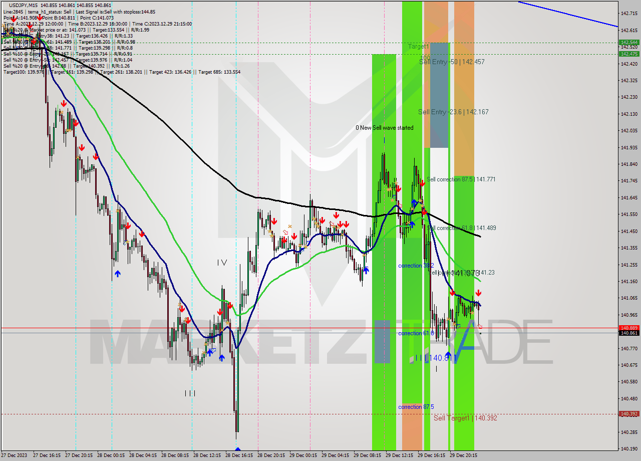Click the 'I V' wave label
The width and height of the screenshot is (641, 461).
[222, 262]
